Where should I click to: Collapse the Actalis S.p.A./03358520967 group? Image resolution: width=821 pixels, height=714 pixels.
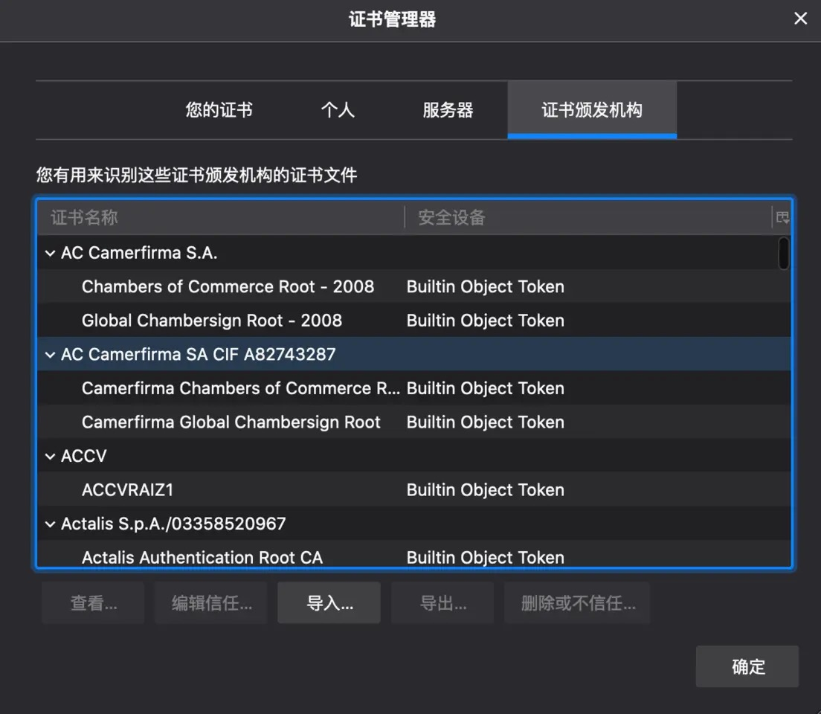pos(51,524)
